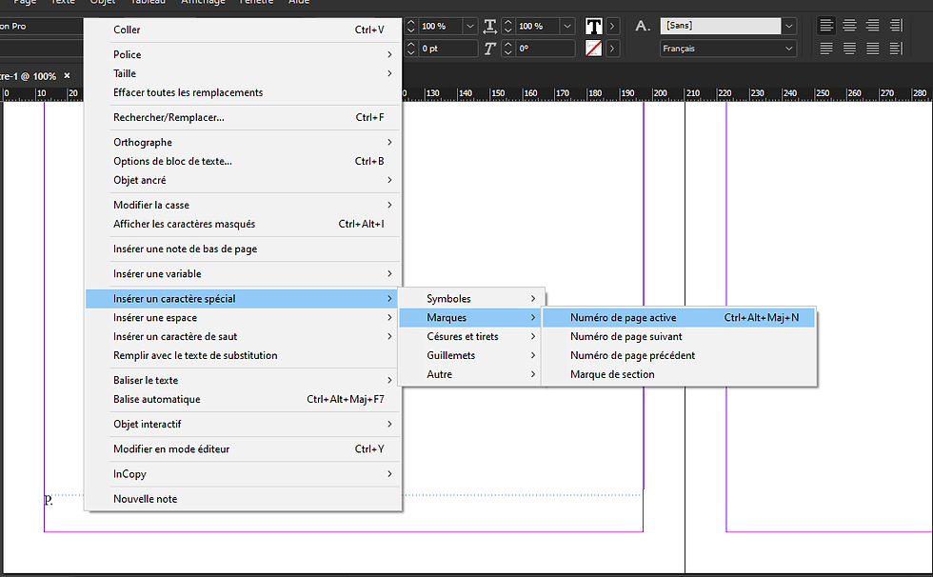Click the horizontal scale stepper arrows
Viewport: 933px width, 577px height.
click(508, 26)
